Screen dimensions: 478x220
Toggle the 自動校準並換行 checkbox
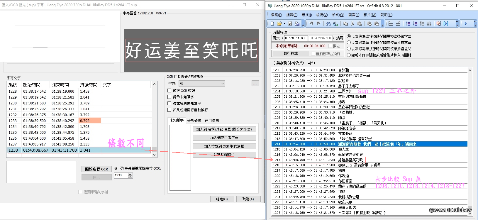[313, 54]
